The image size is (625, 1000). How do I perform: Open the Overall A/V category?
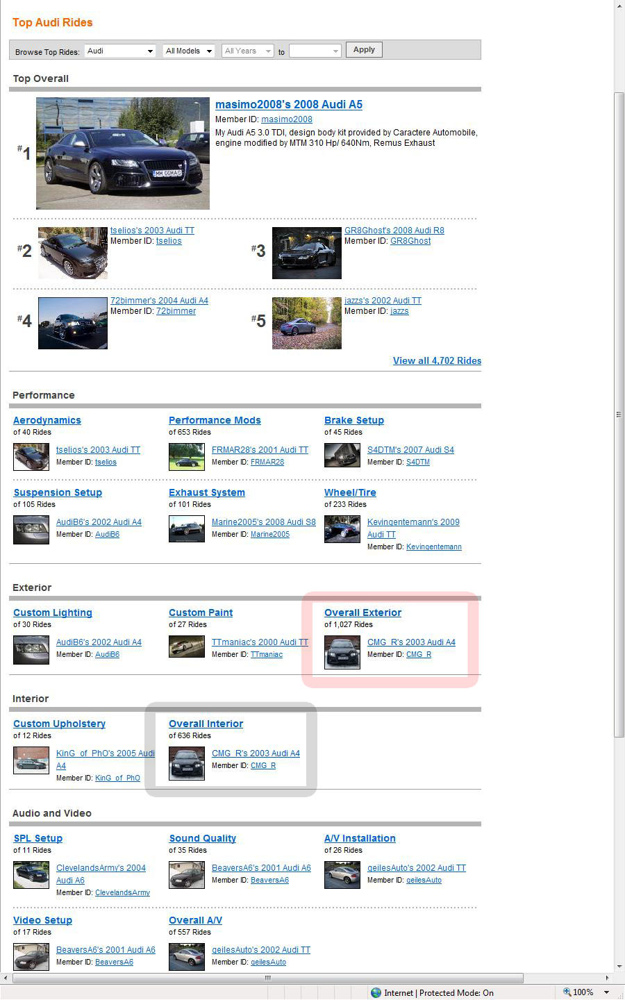[196, 920]
